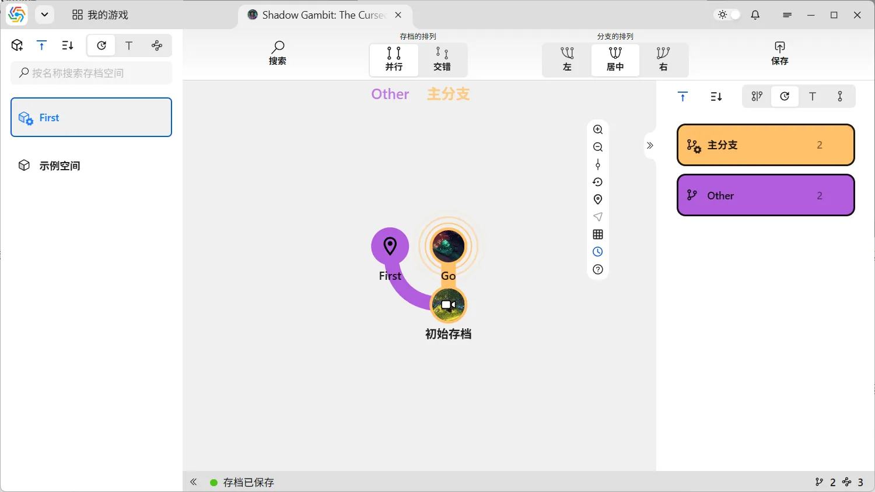The height and width of the screenshot is (492, 875).
Task: Click the 保存 save button
Action: coord(779,53)
